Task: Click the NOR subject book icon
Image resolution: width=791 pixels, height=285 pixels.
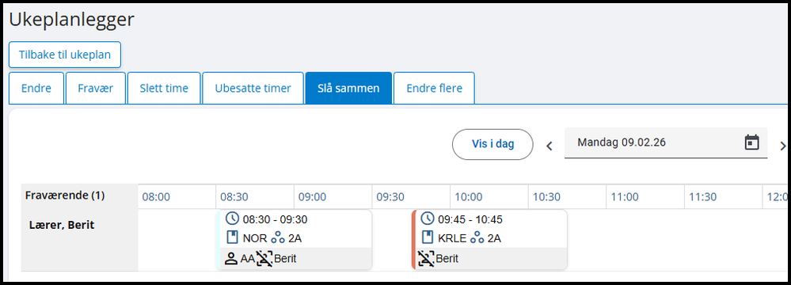Action: [x=232, y=237]
